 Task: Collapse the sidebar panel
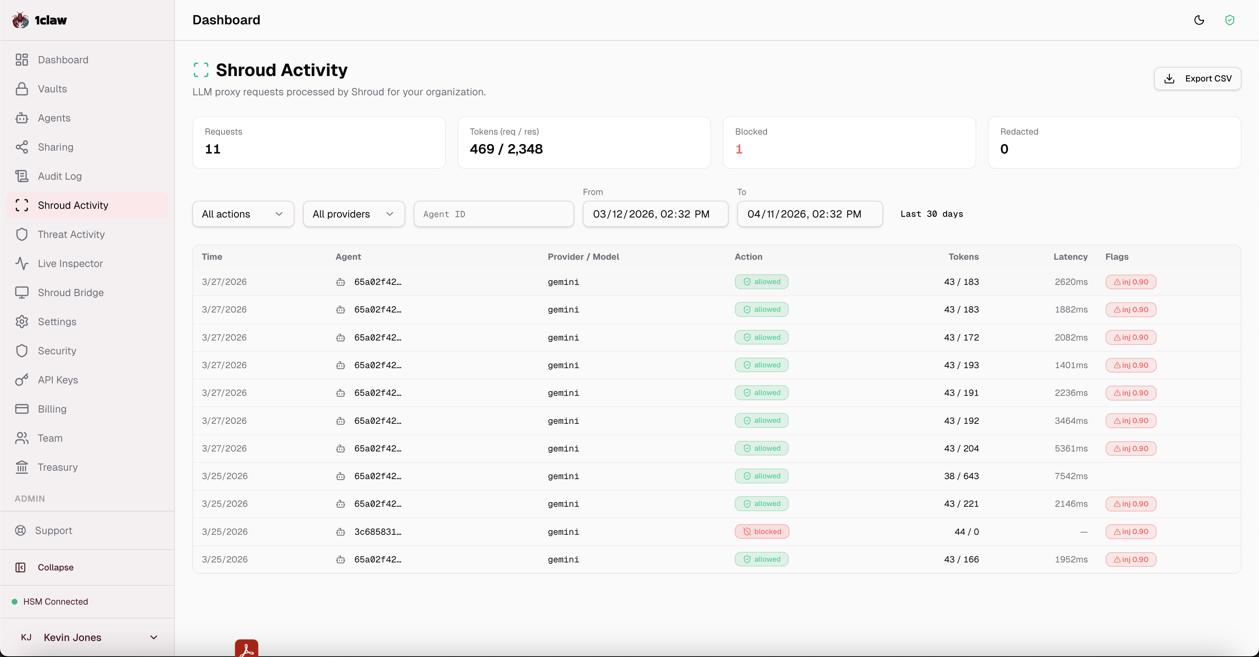pos(55,567)
